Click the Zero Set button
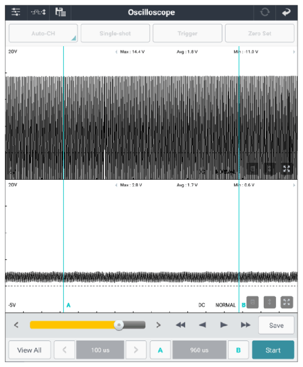This screenshot has height=367, width=303. pos(259,33)
